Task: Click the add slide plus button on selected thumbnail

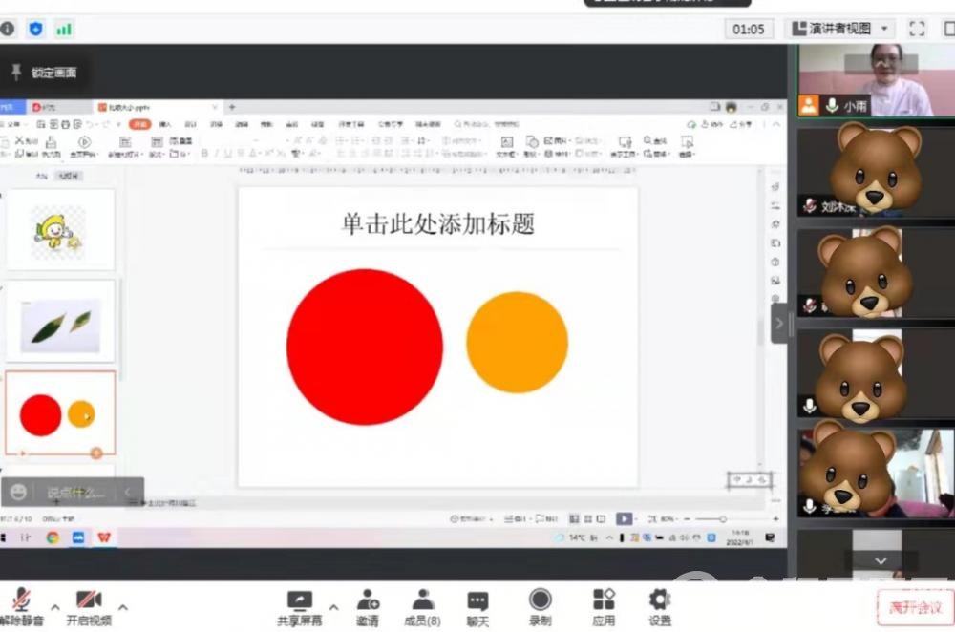Action: click(96, 453)
